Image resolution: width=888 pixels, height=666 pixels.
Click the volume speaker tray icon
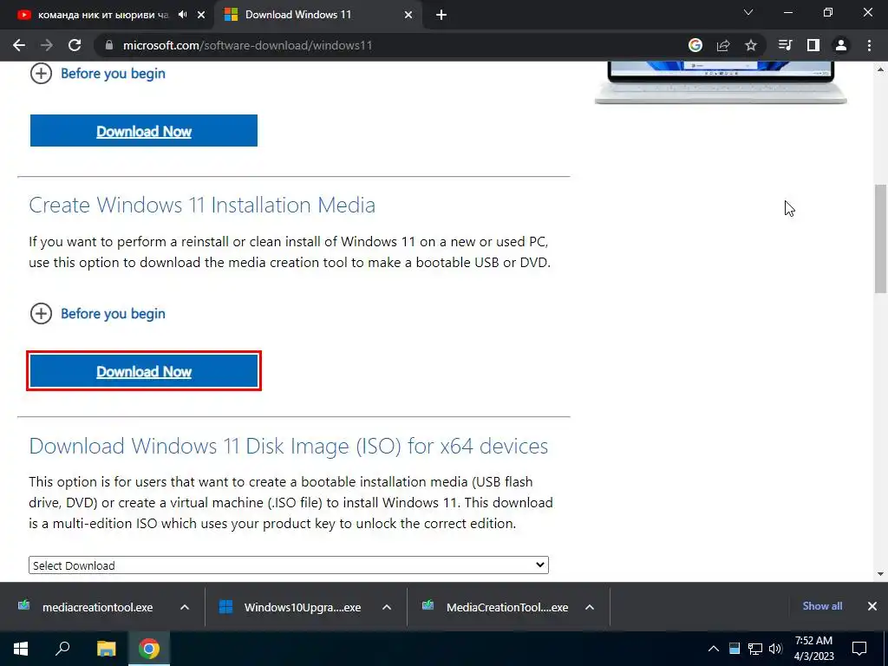point(775,649)
